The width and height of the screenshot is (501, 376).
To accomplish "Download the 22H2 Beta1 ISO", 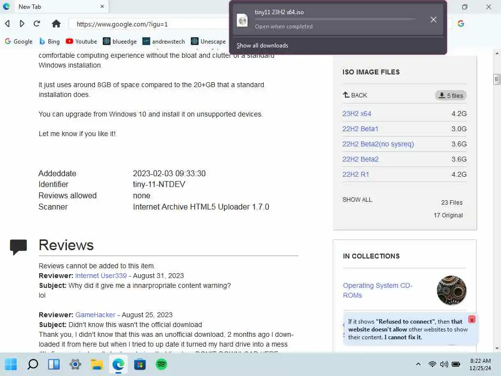I will [360, 129].
